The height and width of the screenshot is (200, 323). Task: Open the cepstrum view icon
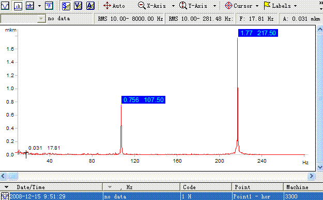coord(49,6)
